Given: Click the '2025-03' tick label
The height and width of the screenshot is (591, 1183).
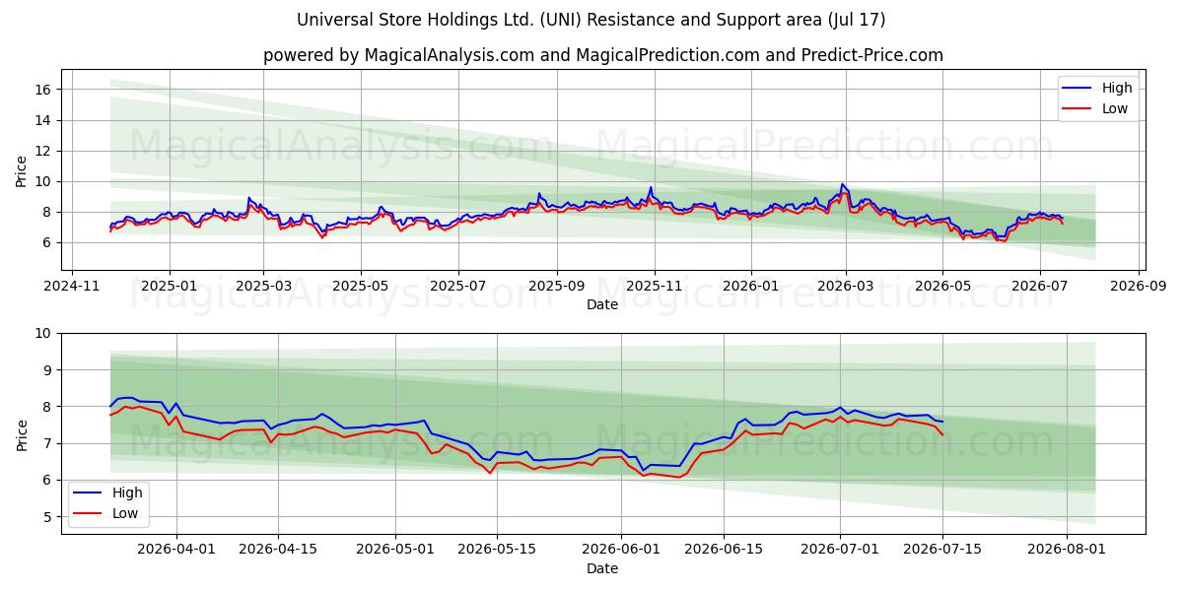Looking at the screenshot, I should [263, 285].
